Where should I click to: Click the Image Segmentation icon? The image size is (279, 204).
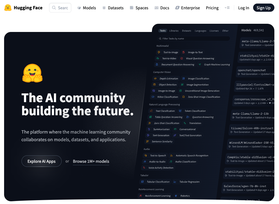pyautogui.click(x=182, y=85)
